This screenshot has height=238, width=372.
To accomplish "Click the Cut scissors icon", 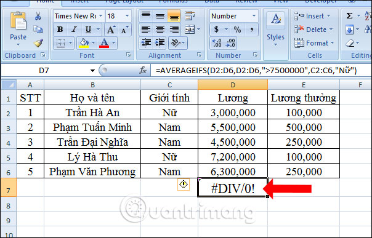I will click(x=38, y=16).
